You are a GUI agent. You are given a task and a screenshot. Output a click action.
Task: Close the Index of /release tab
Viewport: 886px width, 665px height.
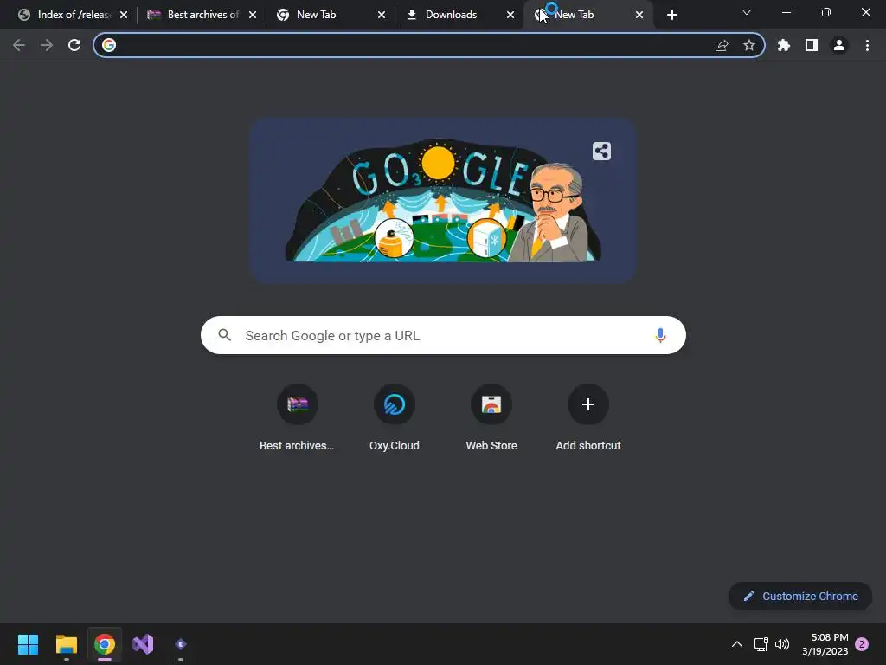[124, 15]
